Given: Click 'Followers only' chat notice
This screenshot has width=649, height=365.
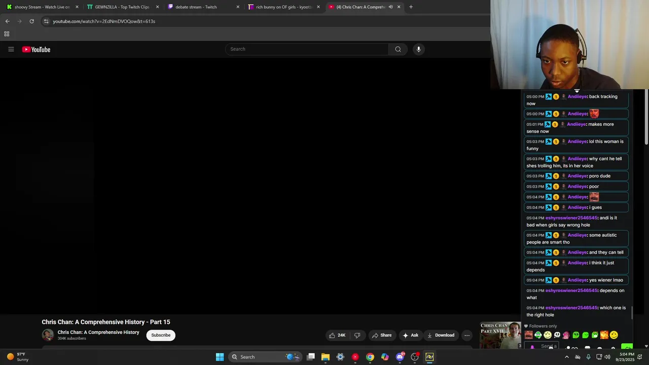Looking at the screenshot, I should [540, 326].
